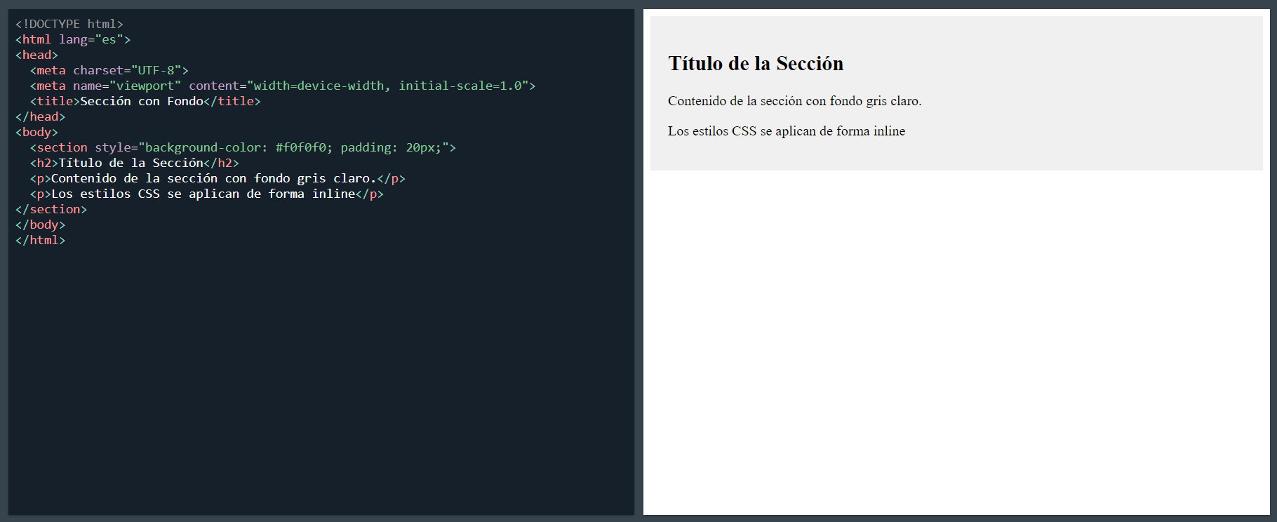The image size is (1277, 522).
Task: Click rendered paragraph "Contenido de la sección"
Action: click(795, 101)
